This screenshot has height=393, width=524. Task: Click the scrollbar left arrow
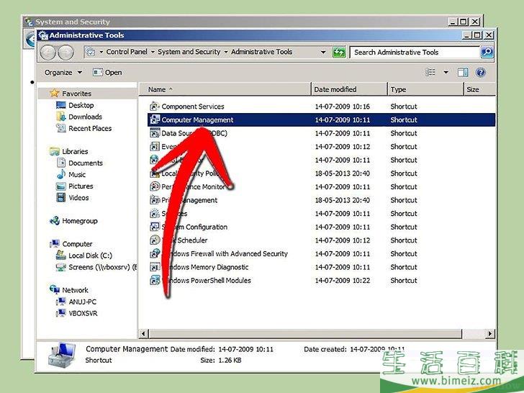(x=144, y=333)
